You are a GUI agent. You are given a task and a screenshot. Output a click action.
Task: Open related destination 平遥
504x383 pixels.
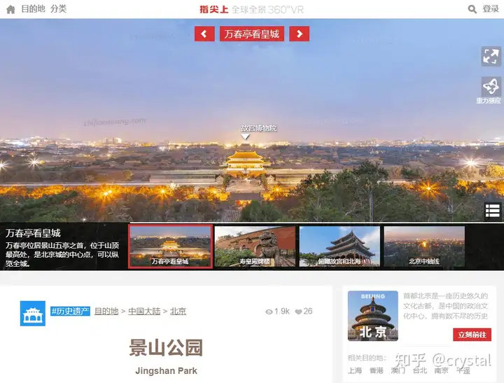463,370
